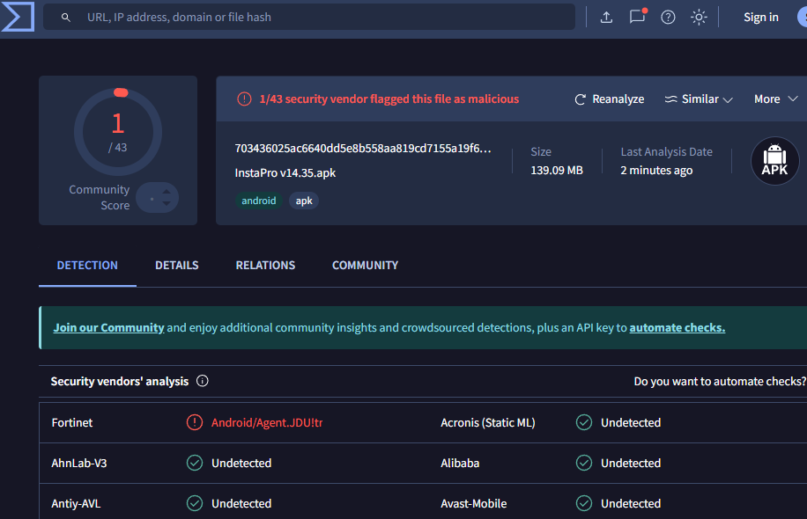This screenshot has height=519, width=807.
Task: Open the notifications speech bubble icon
Action: [637, 17]
